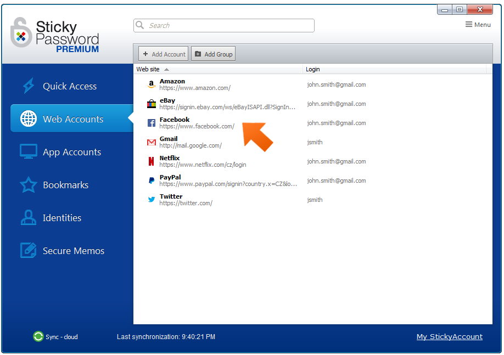Switch to Bookmarks section
The image size is (504, 355).
pyautogui.click(x=65, y=185)
